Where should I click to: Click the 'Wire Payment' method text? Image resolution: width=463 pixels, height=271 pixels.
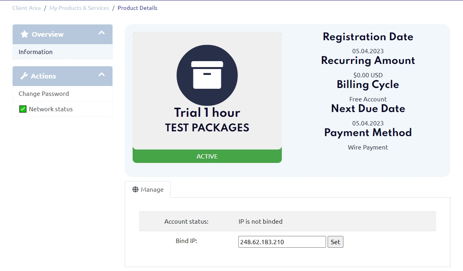click(368, 147)
